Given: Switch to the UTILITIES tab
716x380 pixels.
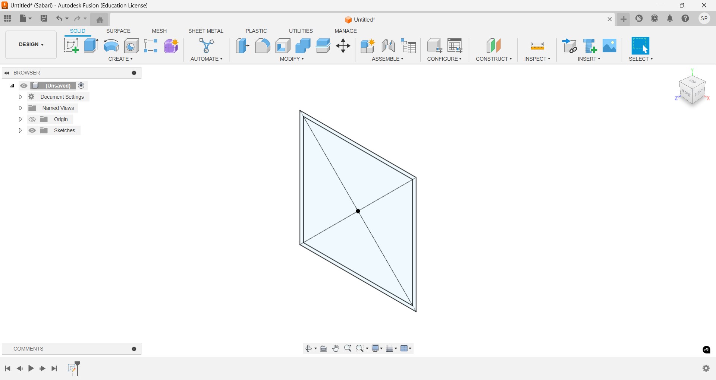Looking at the screenshot, I should pos(301,31).
